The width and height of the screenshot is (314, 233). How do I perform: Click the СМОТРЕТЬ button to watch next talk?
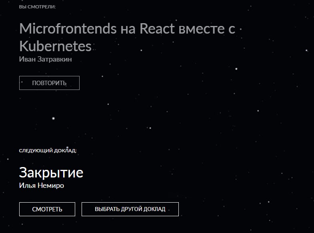[47, 209]
